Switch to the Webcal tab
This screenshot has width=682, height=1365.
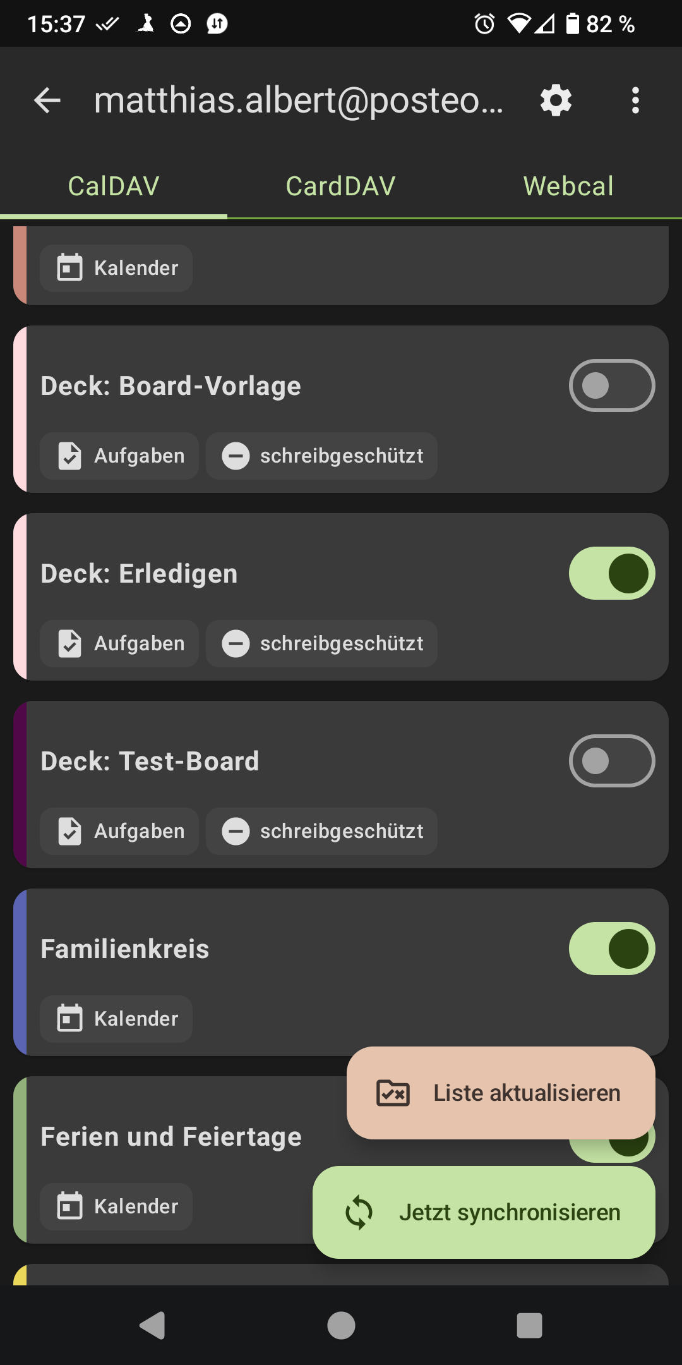pyautogui.click(x=568, y=186)
